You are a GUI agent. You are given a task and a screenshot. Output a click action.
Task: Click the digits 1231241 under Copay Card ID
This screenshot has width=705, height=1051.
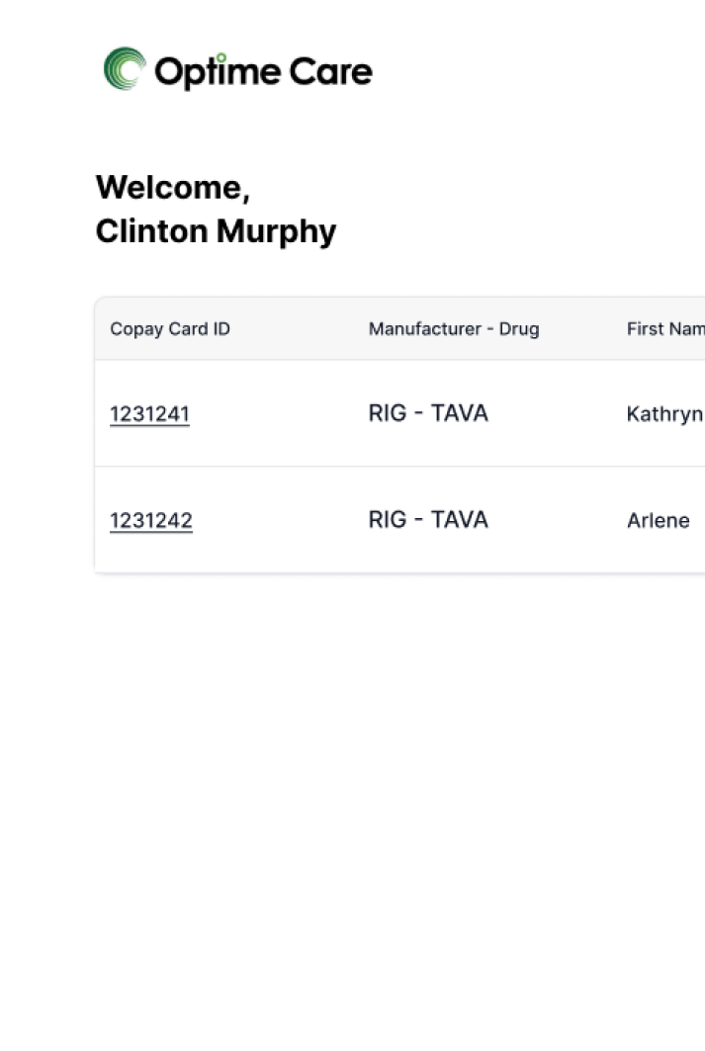point(149,414)
